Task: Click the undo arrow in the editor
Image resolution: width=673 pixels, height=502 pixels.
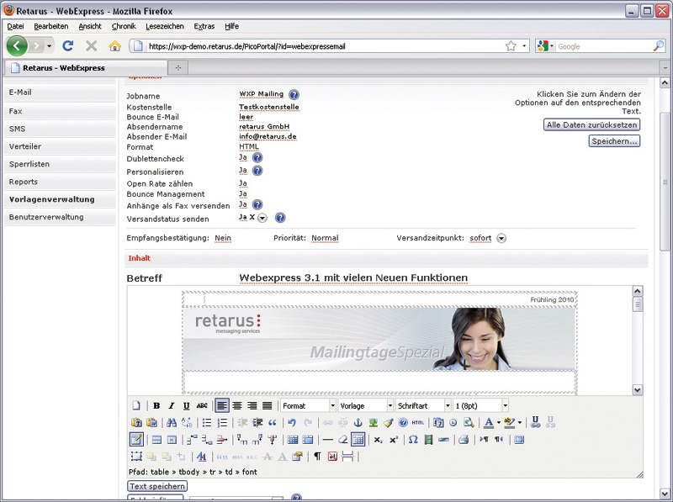Action: pyautogui.click(x=292, y=423)
